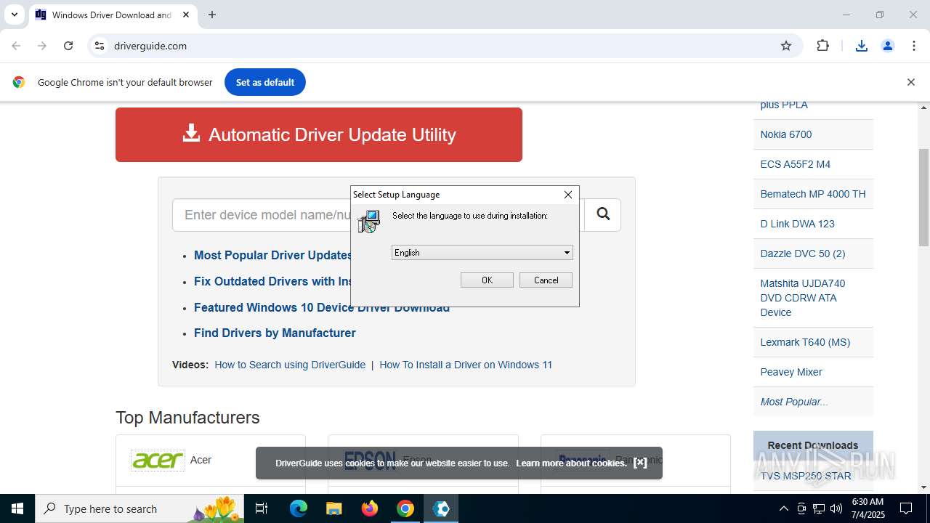The width and height of the screenshot is (930, 523).
Task: Close the Windows Driver Download tab
Action: click(186, 15)
